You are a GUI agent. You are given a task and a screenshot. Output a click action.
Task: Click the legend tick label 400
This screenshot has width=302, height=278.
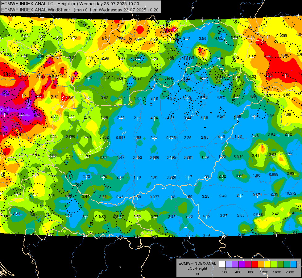click(x=238, y=272)
